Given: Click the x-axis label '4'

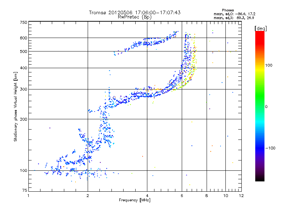Looking at the screenshot, I should click(147, 196).
